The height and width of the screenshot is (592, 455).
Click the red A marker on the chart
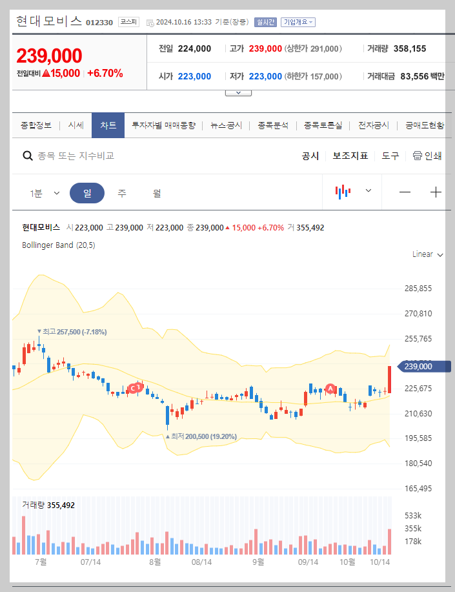[x=331, y=389]
